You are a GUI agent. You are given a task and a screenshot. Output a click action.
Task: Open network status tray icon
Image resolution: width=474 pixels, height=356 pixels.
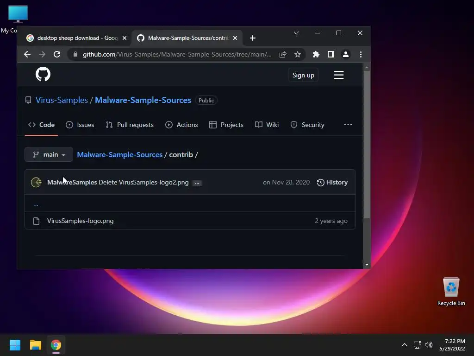418,345
